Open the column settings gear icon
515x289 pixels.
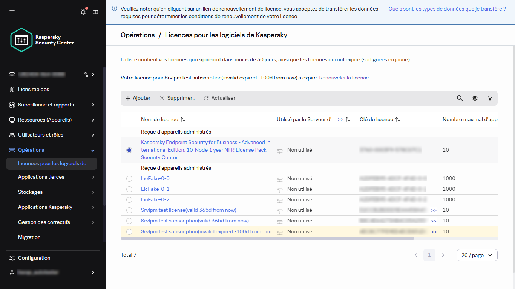point(475,98)
